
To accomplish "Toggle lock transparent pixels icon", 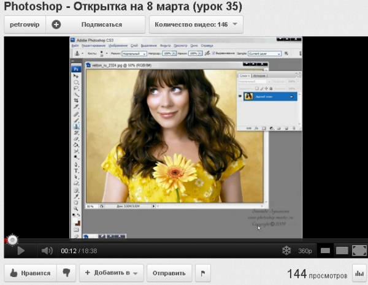I will point(257,88).
